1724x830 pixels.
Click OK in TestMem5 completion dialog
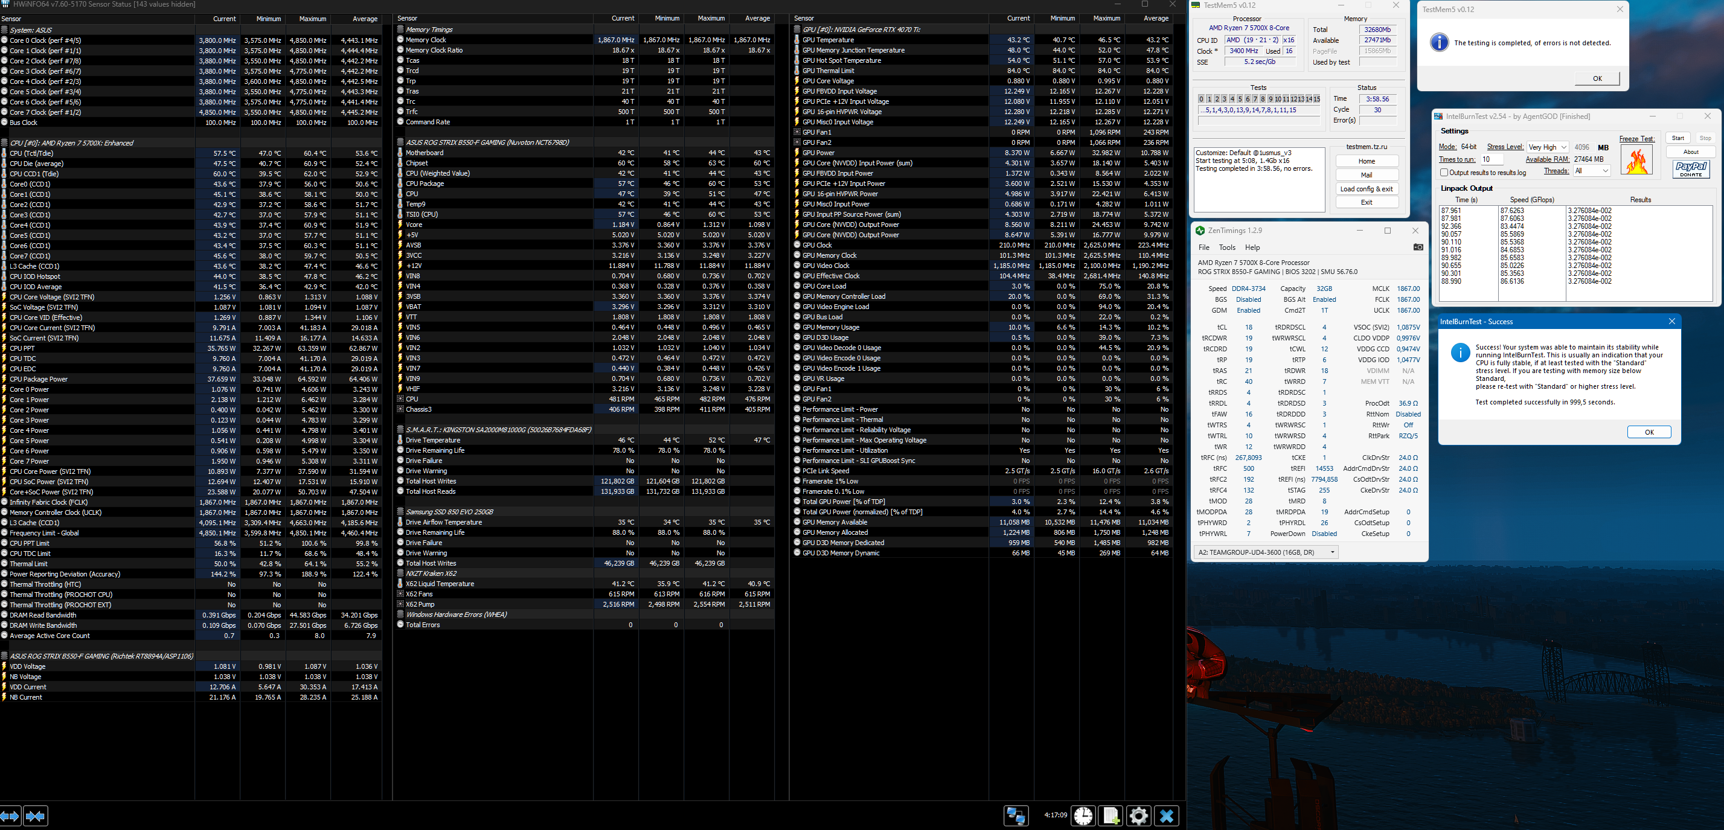click(1597, 78)
